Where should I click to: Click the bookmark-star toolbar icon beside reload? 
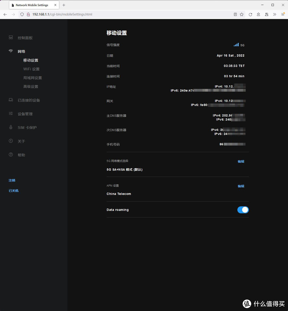tap(258, 14)
